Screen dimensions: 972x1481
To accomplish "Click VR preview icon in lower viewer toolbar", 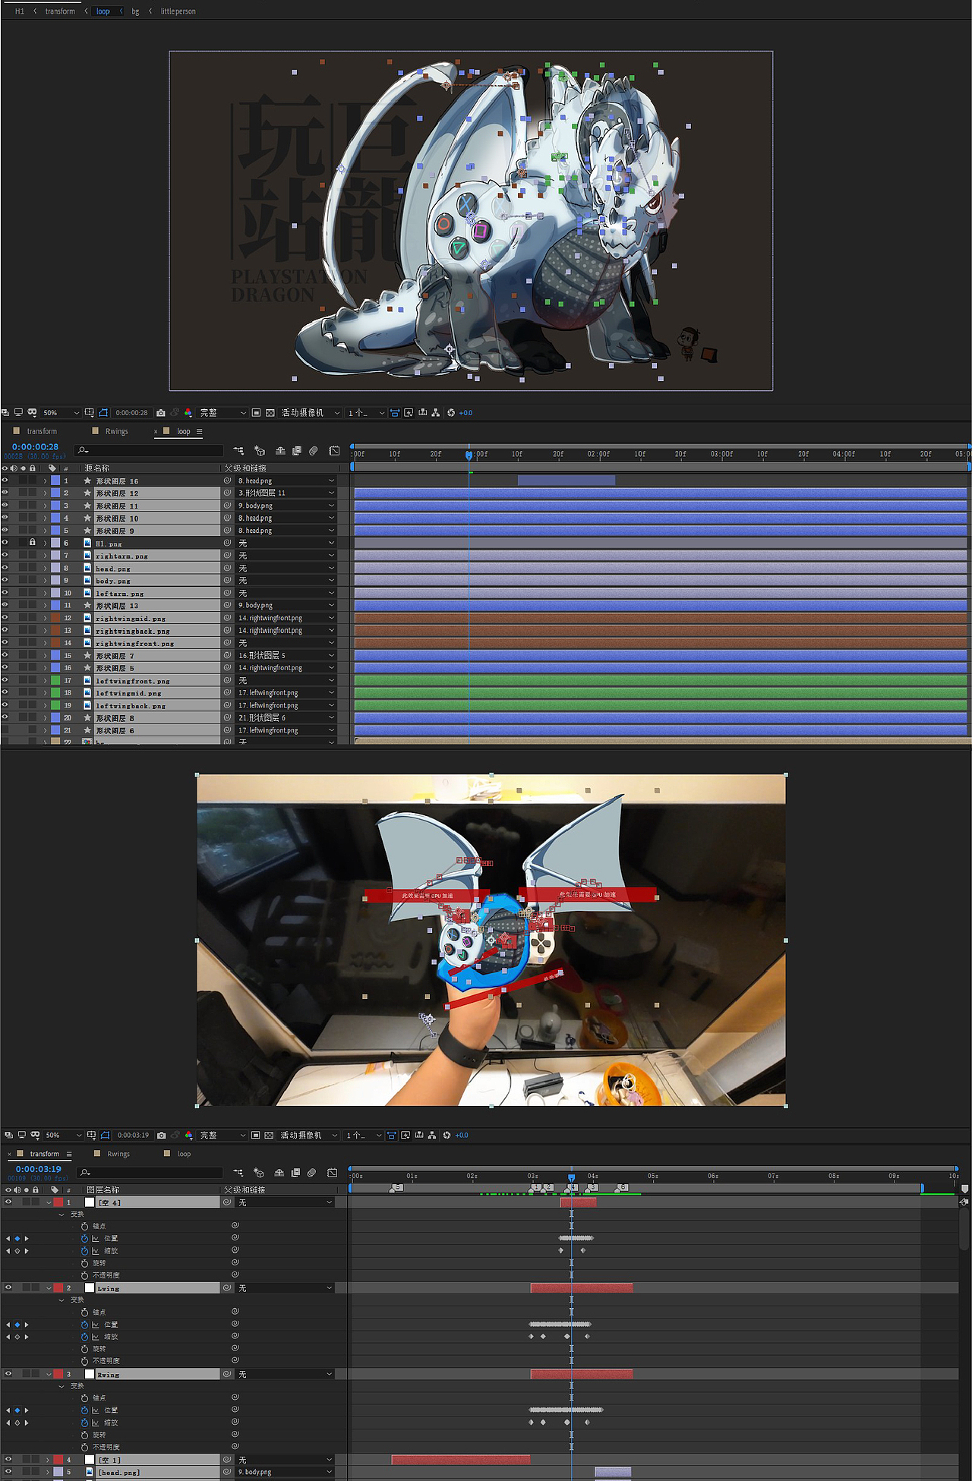I will (x=35, y=1136).
